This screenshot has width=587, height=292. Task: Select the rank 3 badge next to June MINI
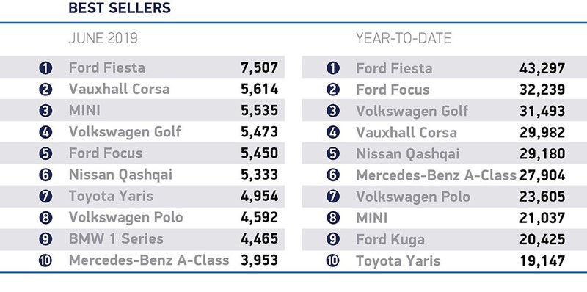tap(45, 111)
